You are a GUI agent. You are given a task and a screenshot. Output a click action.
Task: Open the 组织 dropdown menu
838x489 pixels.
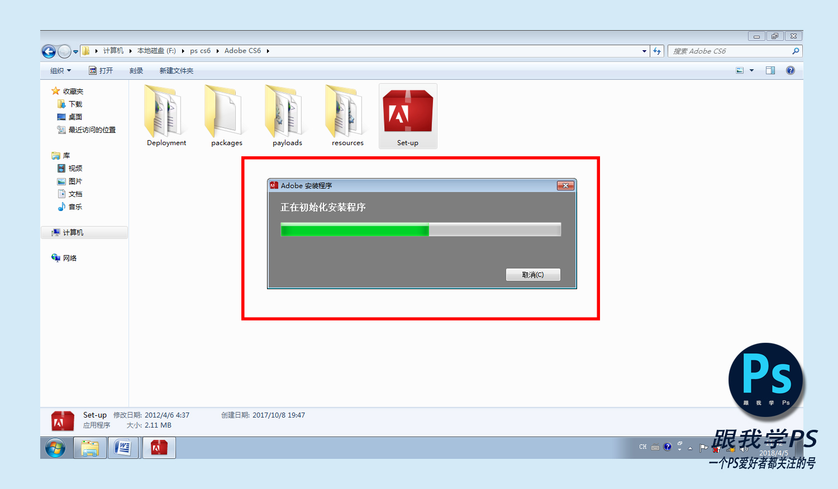[x=60, y=71]
